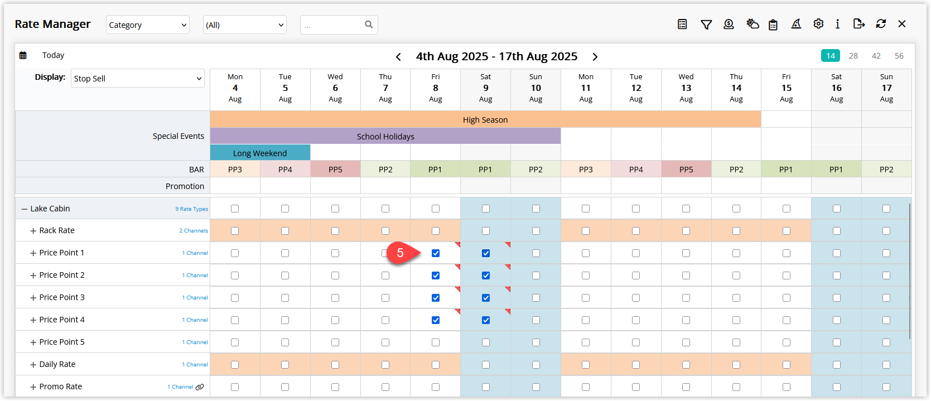This screenshot has width=931, height=401.
Task: Uncheck Price Point 1 stop sell on Fri 8 Aug
Action: tap(436, 253)
